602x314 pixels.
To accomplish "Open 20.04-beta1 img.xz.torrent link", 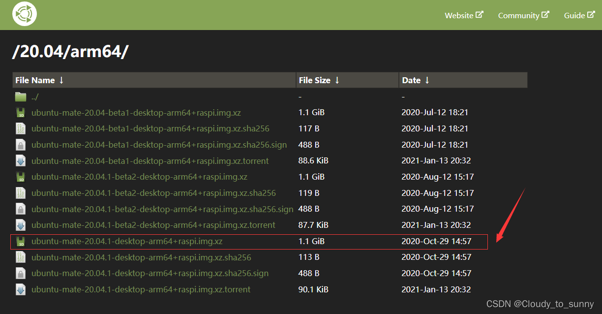I will coord(150,160).
